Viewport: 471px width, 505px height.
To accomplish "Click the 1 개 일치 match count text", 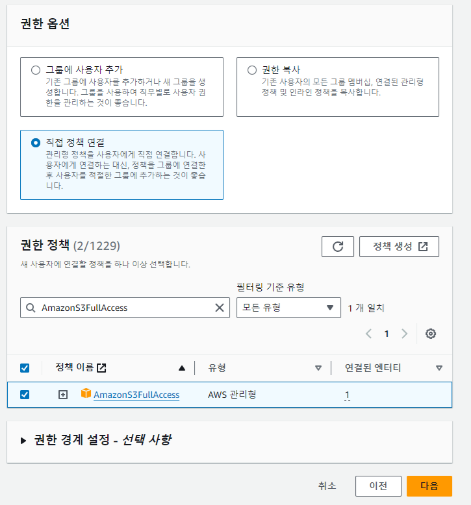I will point(366,308).
